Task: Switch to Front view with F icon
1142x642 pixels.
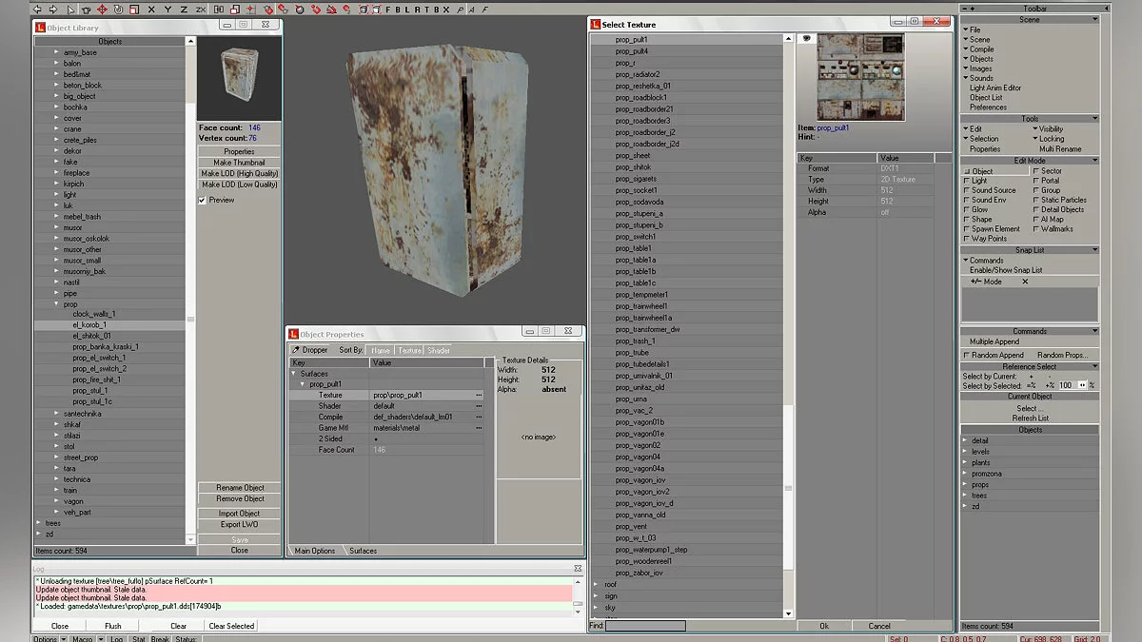Action: 388,9
